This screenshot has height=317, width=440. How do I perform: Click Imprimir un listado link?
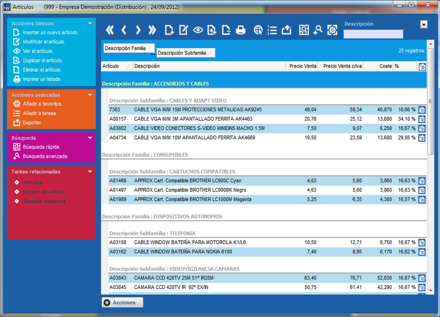(x=42, y=79)
